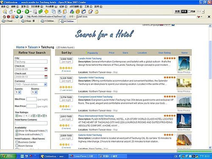This screenshot has width=212, height=159.
Task: Click the quad room search field
Action: click(136, 17)
